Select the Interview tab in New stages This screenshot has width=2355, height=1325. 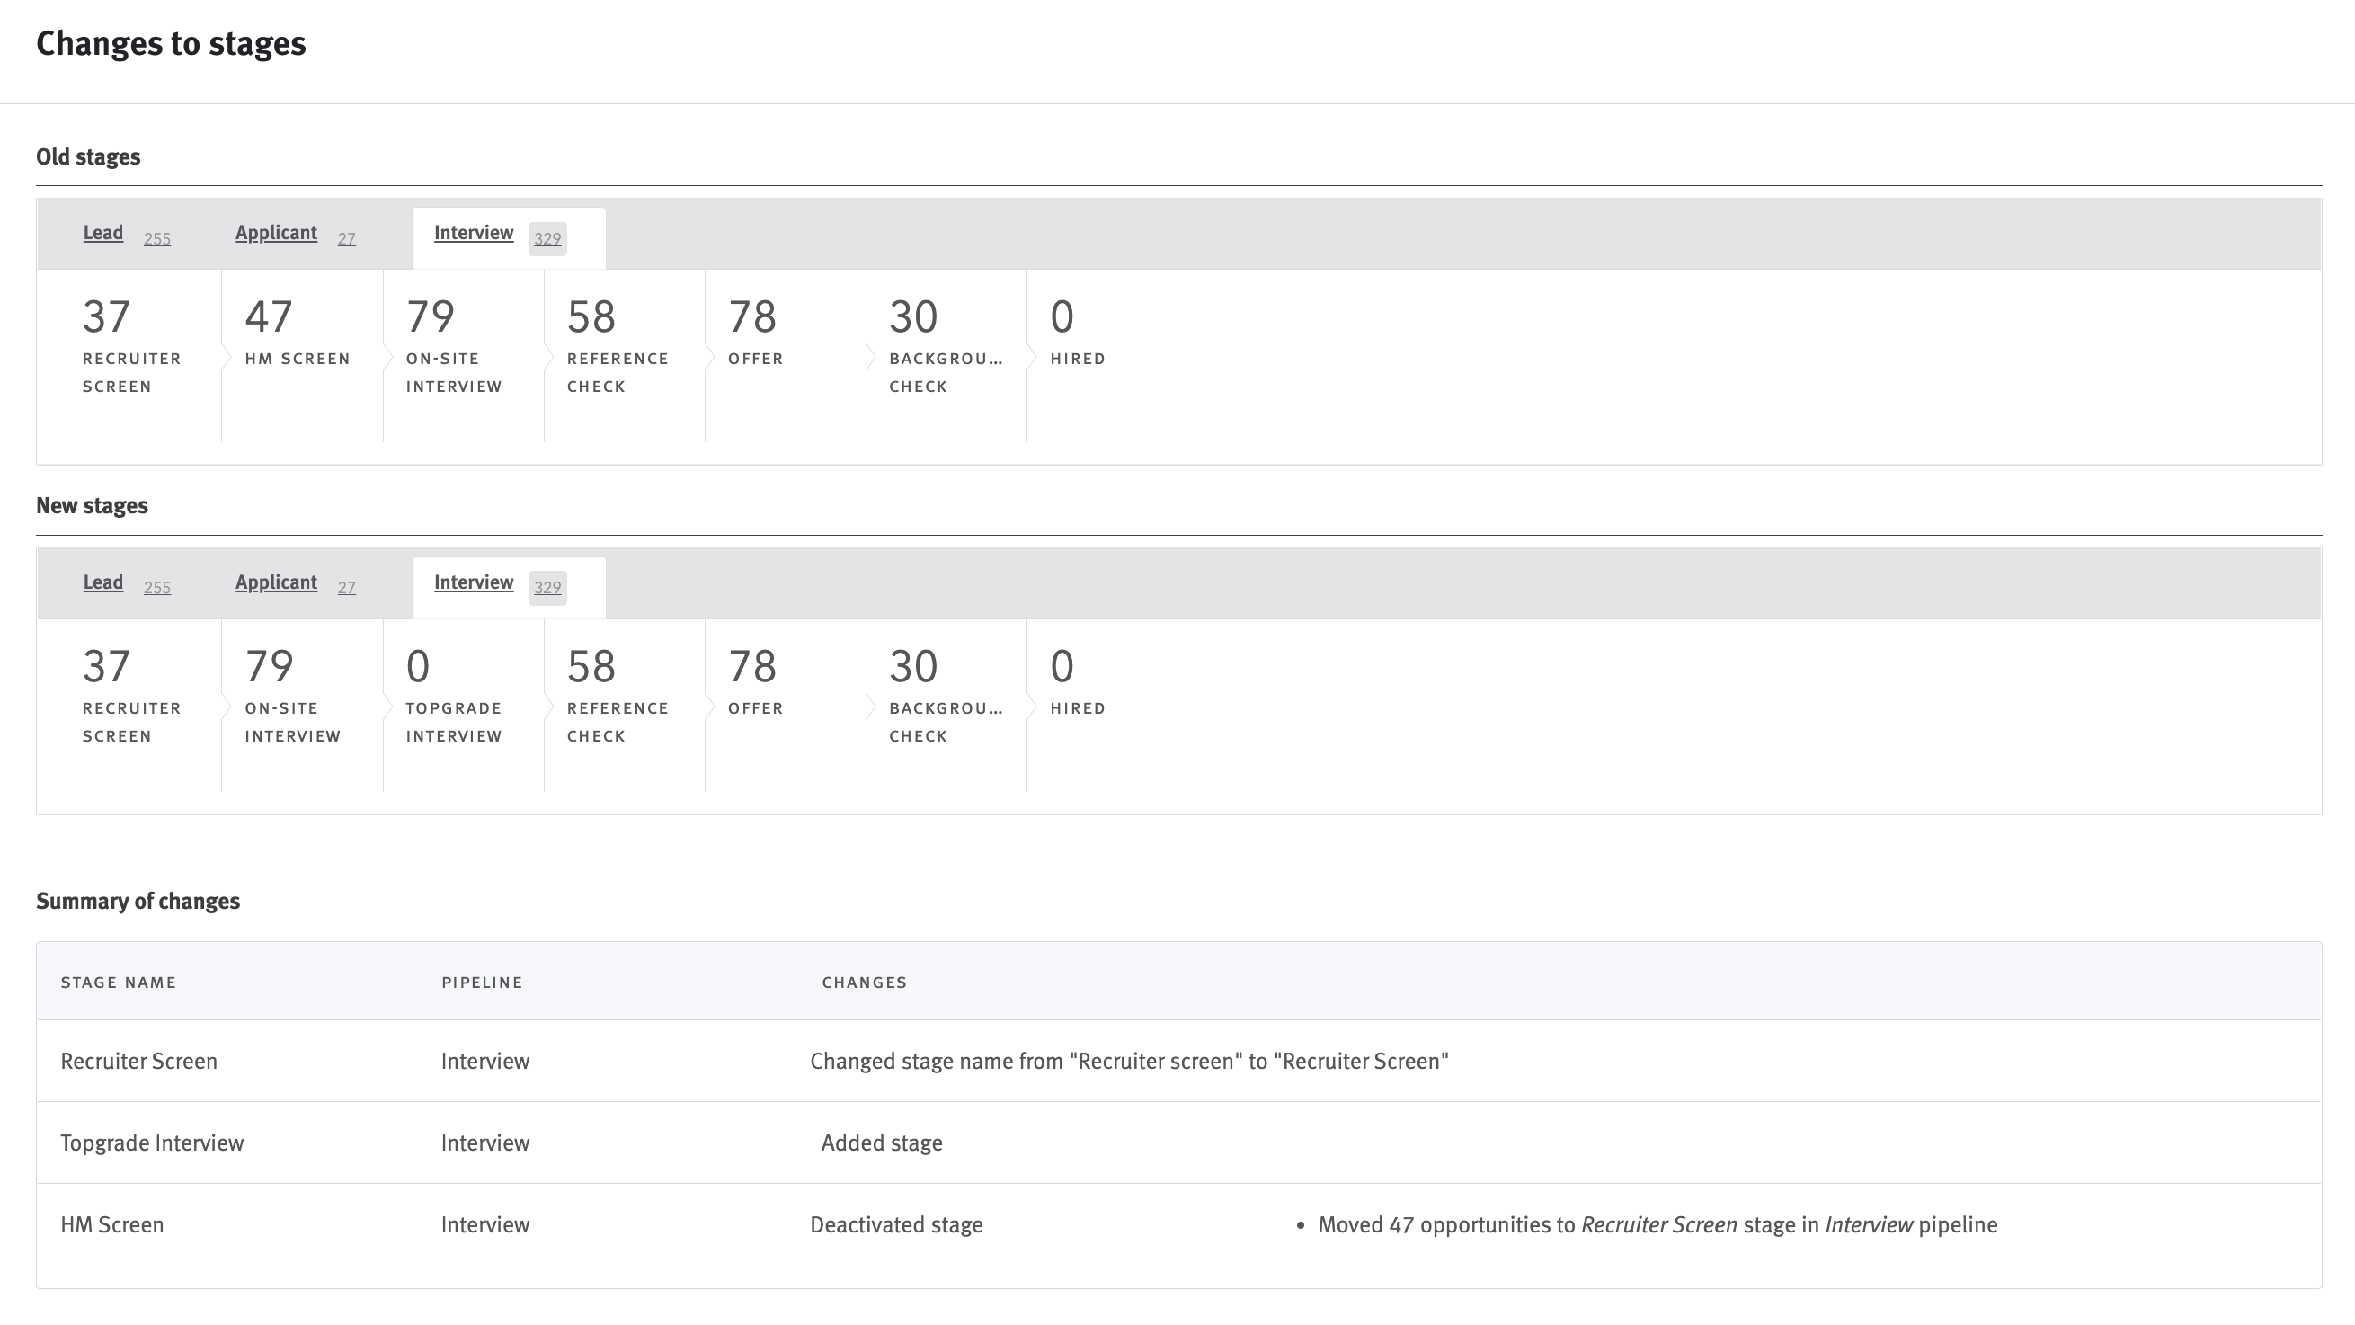474,582
